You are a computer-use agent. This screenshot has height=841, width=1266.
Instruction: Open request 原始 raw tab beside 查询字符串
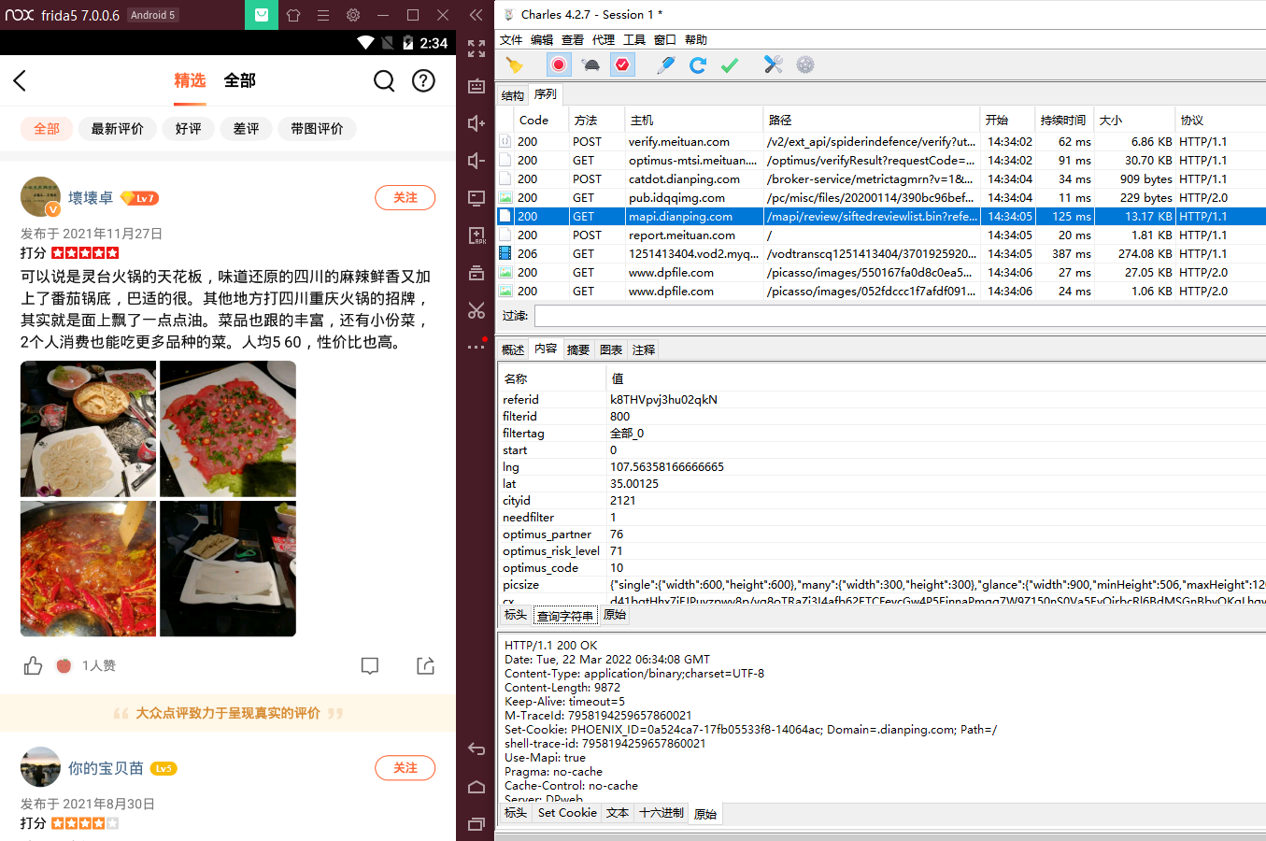615,615
